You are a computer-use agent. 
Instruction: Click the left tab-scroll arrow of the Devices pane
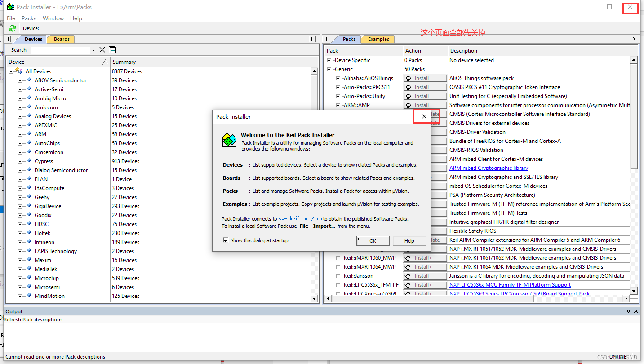8,39
